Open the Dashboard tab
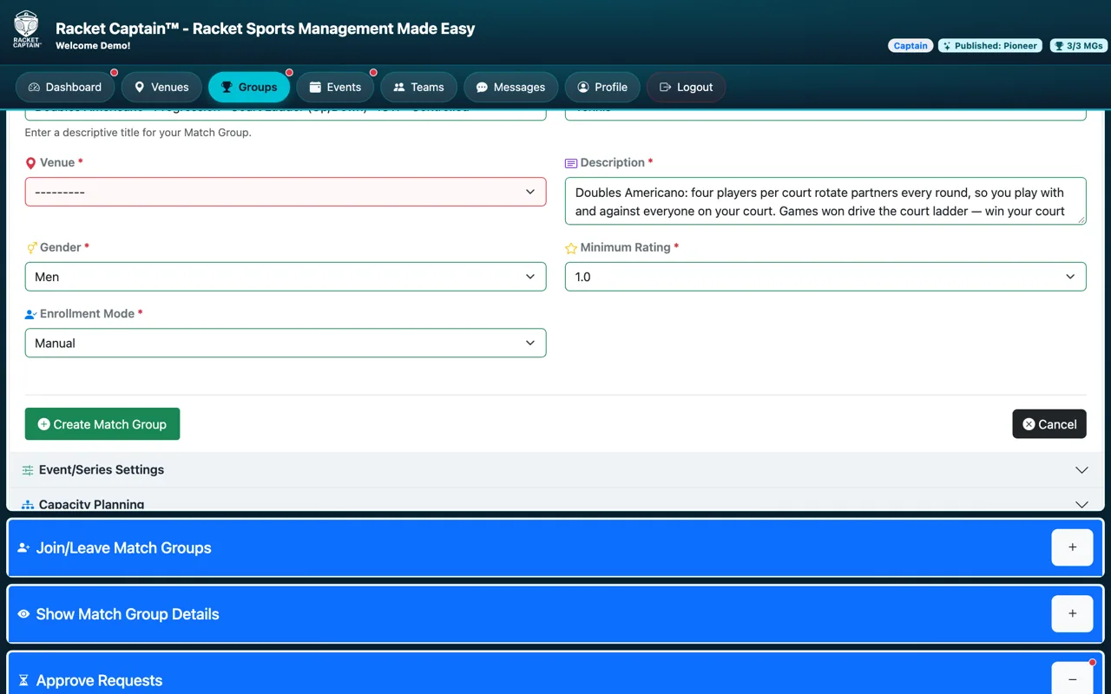Screen dimensions: 1111x694 pyautogui.click(x=65, y=87)
